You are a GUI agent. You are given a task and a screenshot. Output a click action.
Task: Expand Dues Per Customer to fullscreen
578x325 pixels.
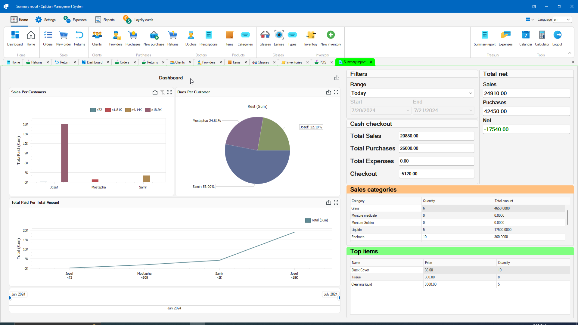point(336,92)
